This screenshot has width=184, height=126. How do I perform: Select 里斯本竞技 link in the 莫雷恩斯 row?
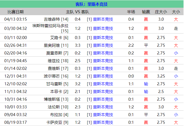(103, 53)
